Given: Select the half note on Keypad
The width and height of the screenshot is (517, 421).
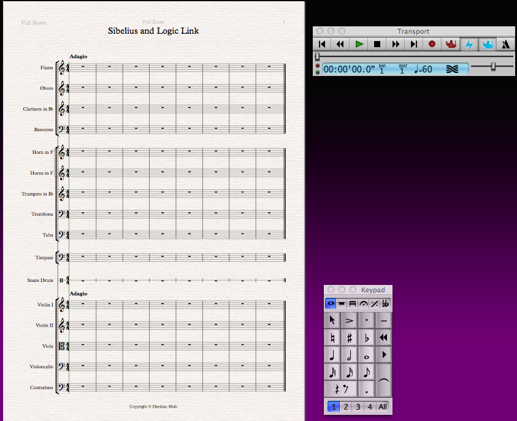Looking at the screenshot, I should click(350, 355).
